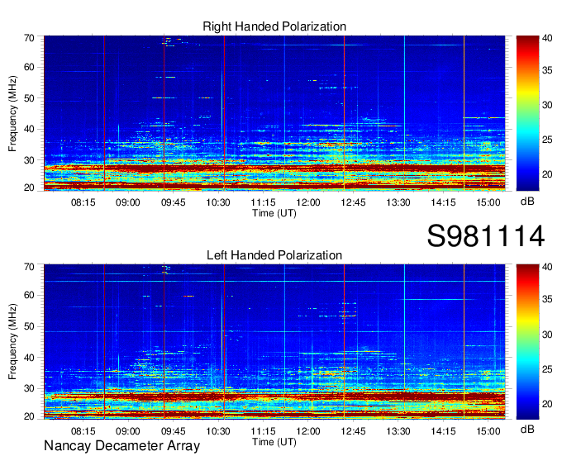Click the 35 dB label on Right Handed color bar
Viewport: 562px width, 456px height.
[547, 70]
